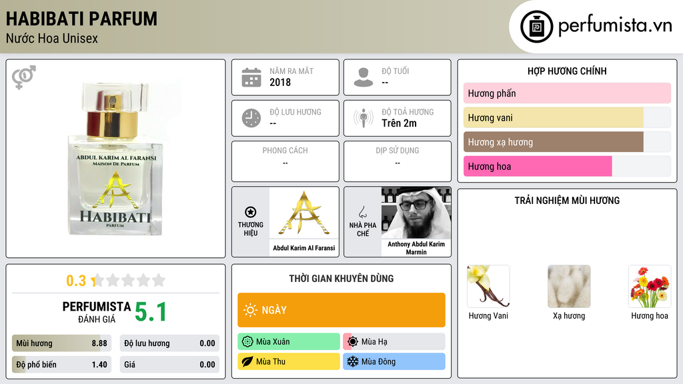Click the Nước Hoa Unisex subtitle
Viewport: 683px width, 384px height.
[x=52, y=38]
